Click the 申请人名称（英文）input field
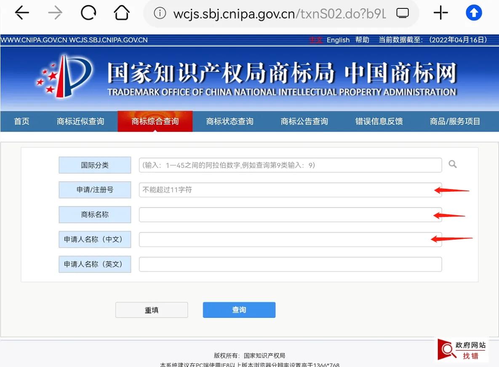 [x=290, y=264]
